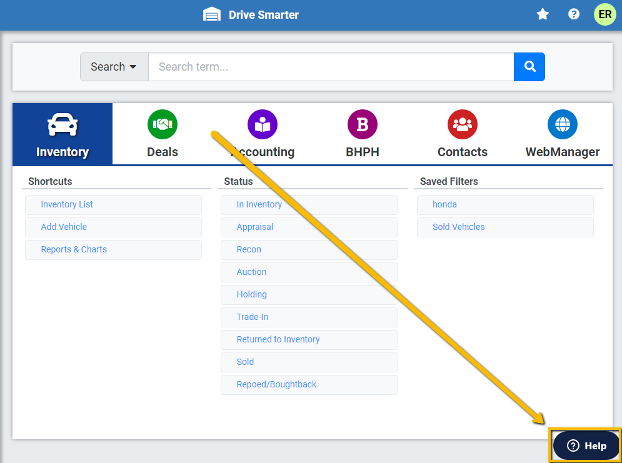The image size is (622, 463).
Task: Choose the Auction status
Action: coord(309,272)
